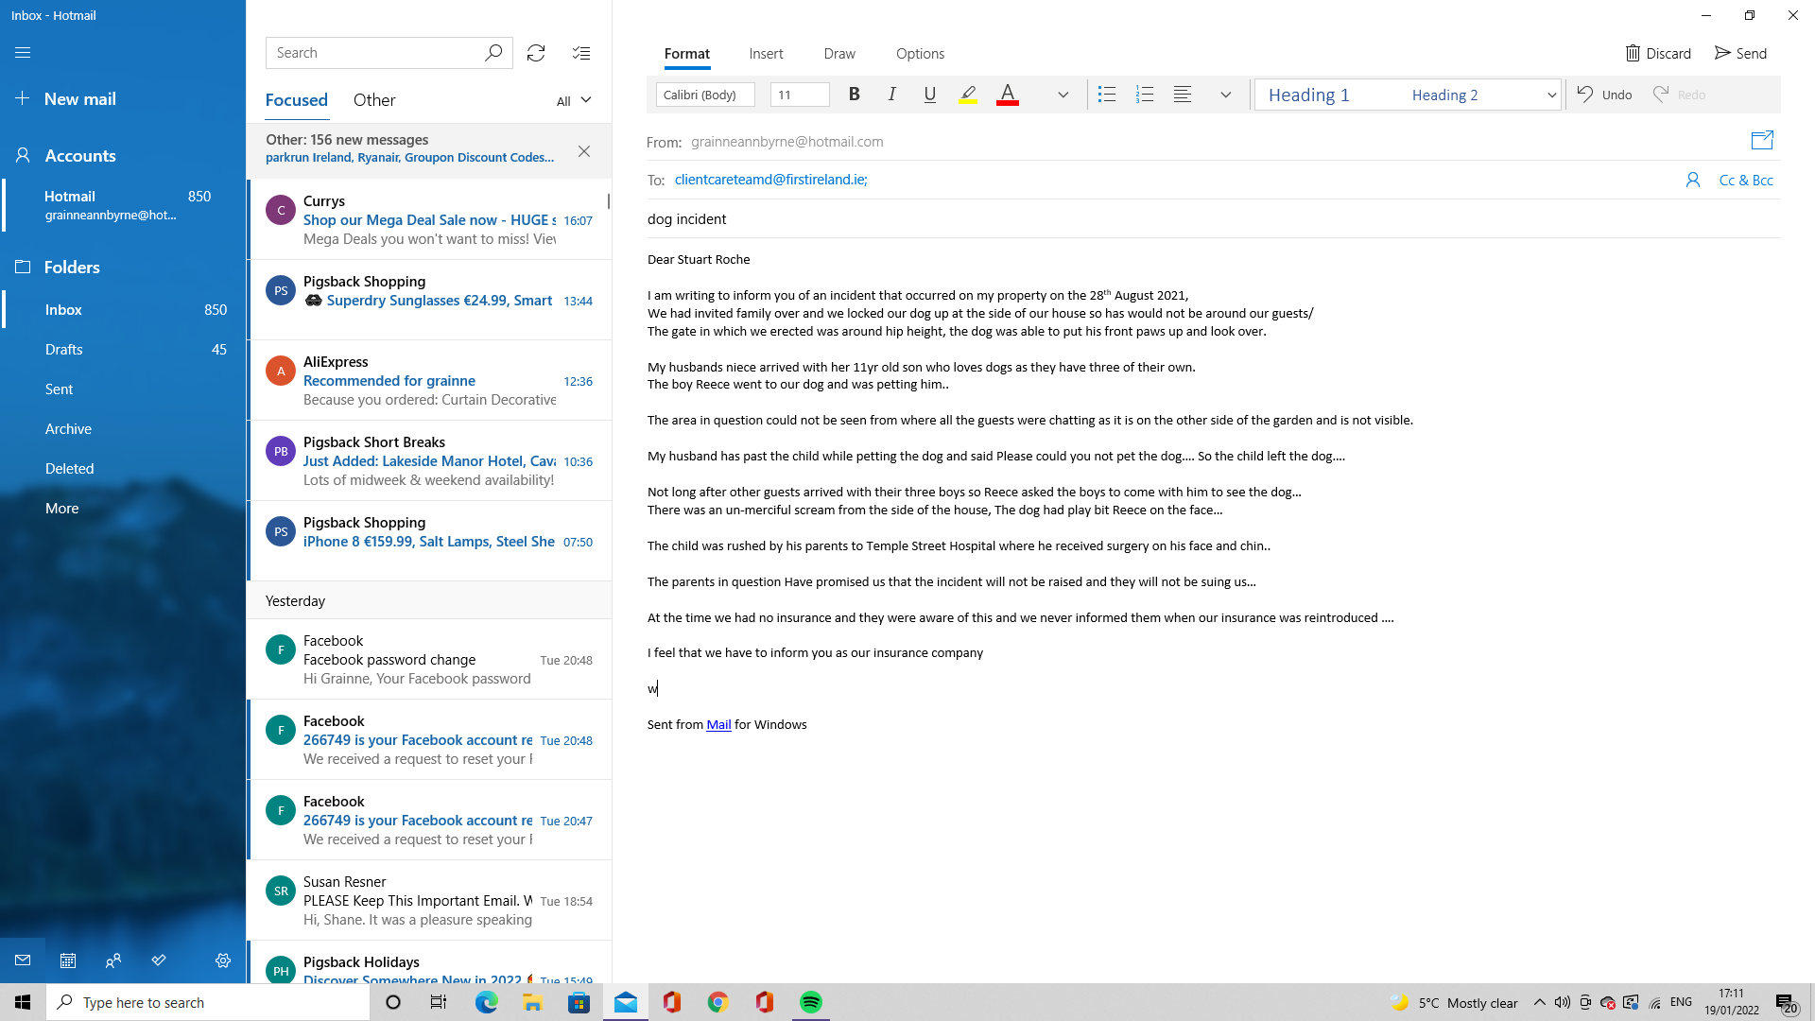The width and height of the screenshot is (1815, 1021).
Task: Open the contact picker icon
Action: tap(1693, 180)
